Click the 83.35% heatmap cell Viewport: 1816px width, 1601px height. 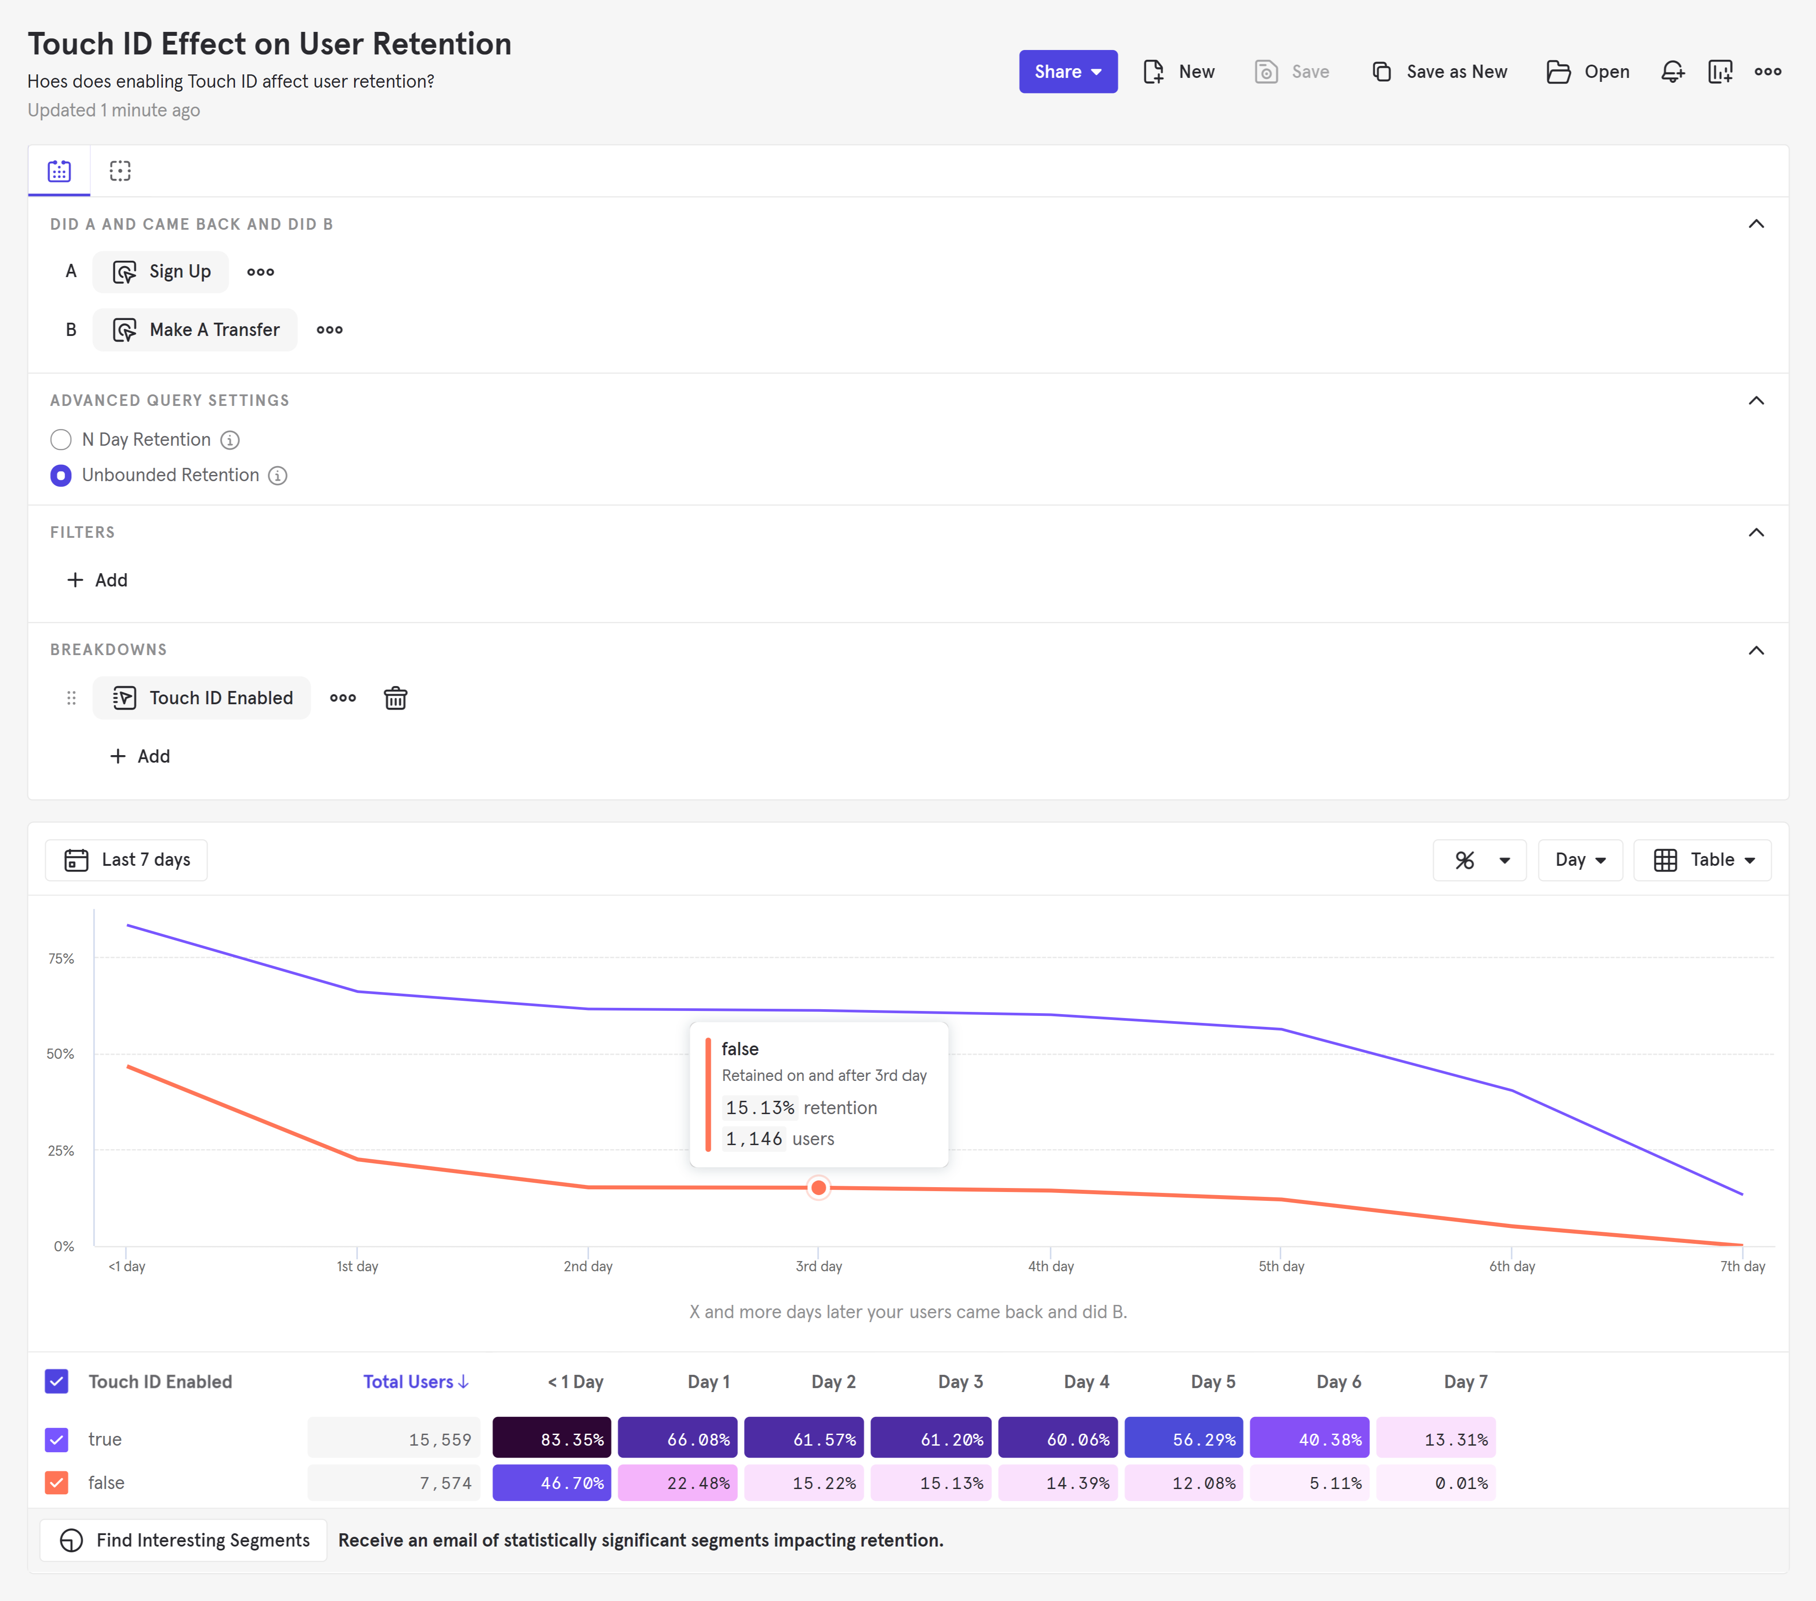pos(552,1439)
